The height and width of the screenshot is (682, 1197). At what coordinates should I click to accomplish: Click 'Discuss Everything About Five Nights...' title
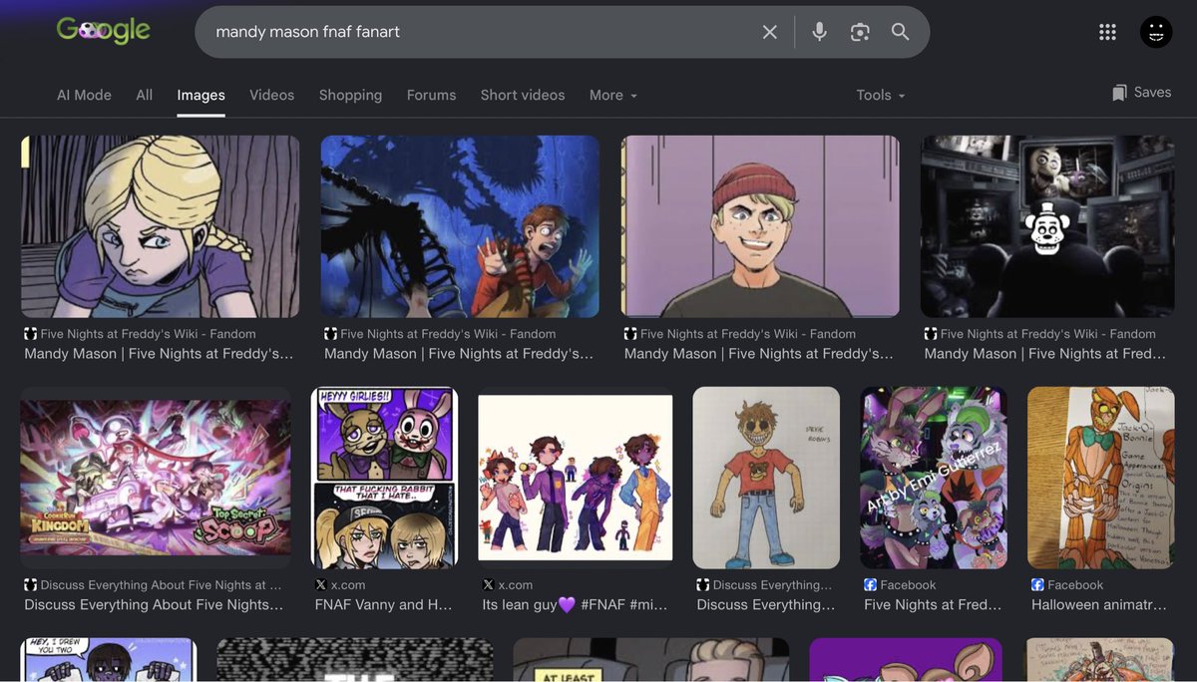pyautogui.click(x=154, y=604)
